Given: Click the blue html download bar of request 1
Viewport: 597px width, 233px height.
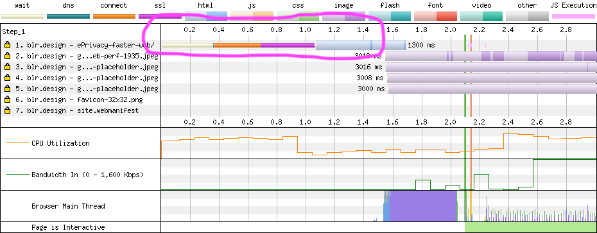Looking at the screenshot, I should tap(361, 46).
